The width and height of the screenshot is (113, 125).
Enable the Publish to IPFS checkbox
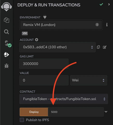[x=22, y=120]
